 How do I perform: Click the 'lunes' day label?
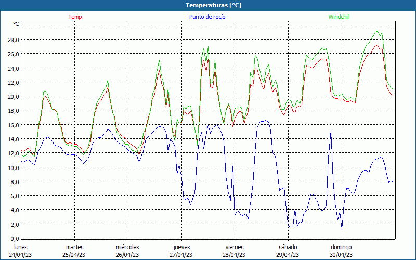pos(21,247)
